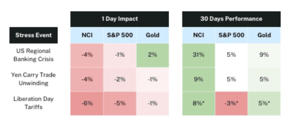Click the green 2% Gold cell
This screenshot has width=291, height=129.
pyautogui.click(x=153, y=55)
